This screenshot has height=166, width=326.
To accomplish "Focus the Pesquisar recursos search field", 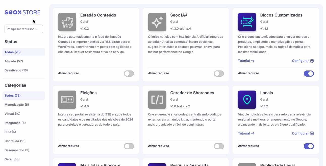I will click(x=24, y=29).
